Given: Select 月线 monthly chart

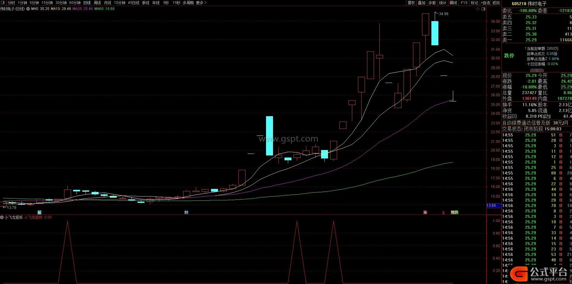Looking at the screenshot, I should (107, 3).
